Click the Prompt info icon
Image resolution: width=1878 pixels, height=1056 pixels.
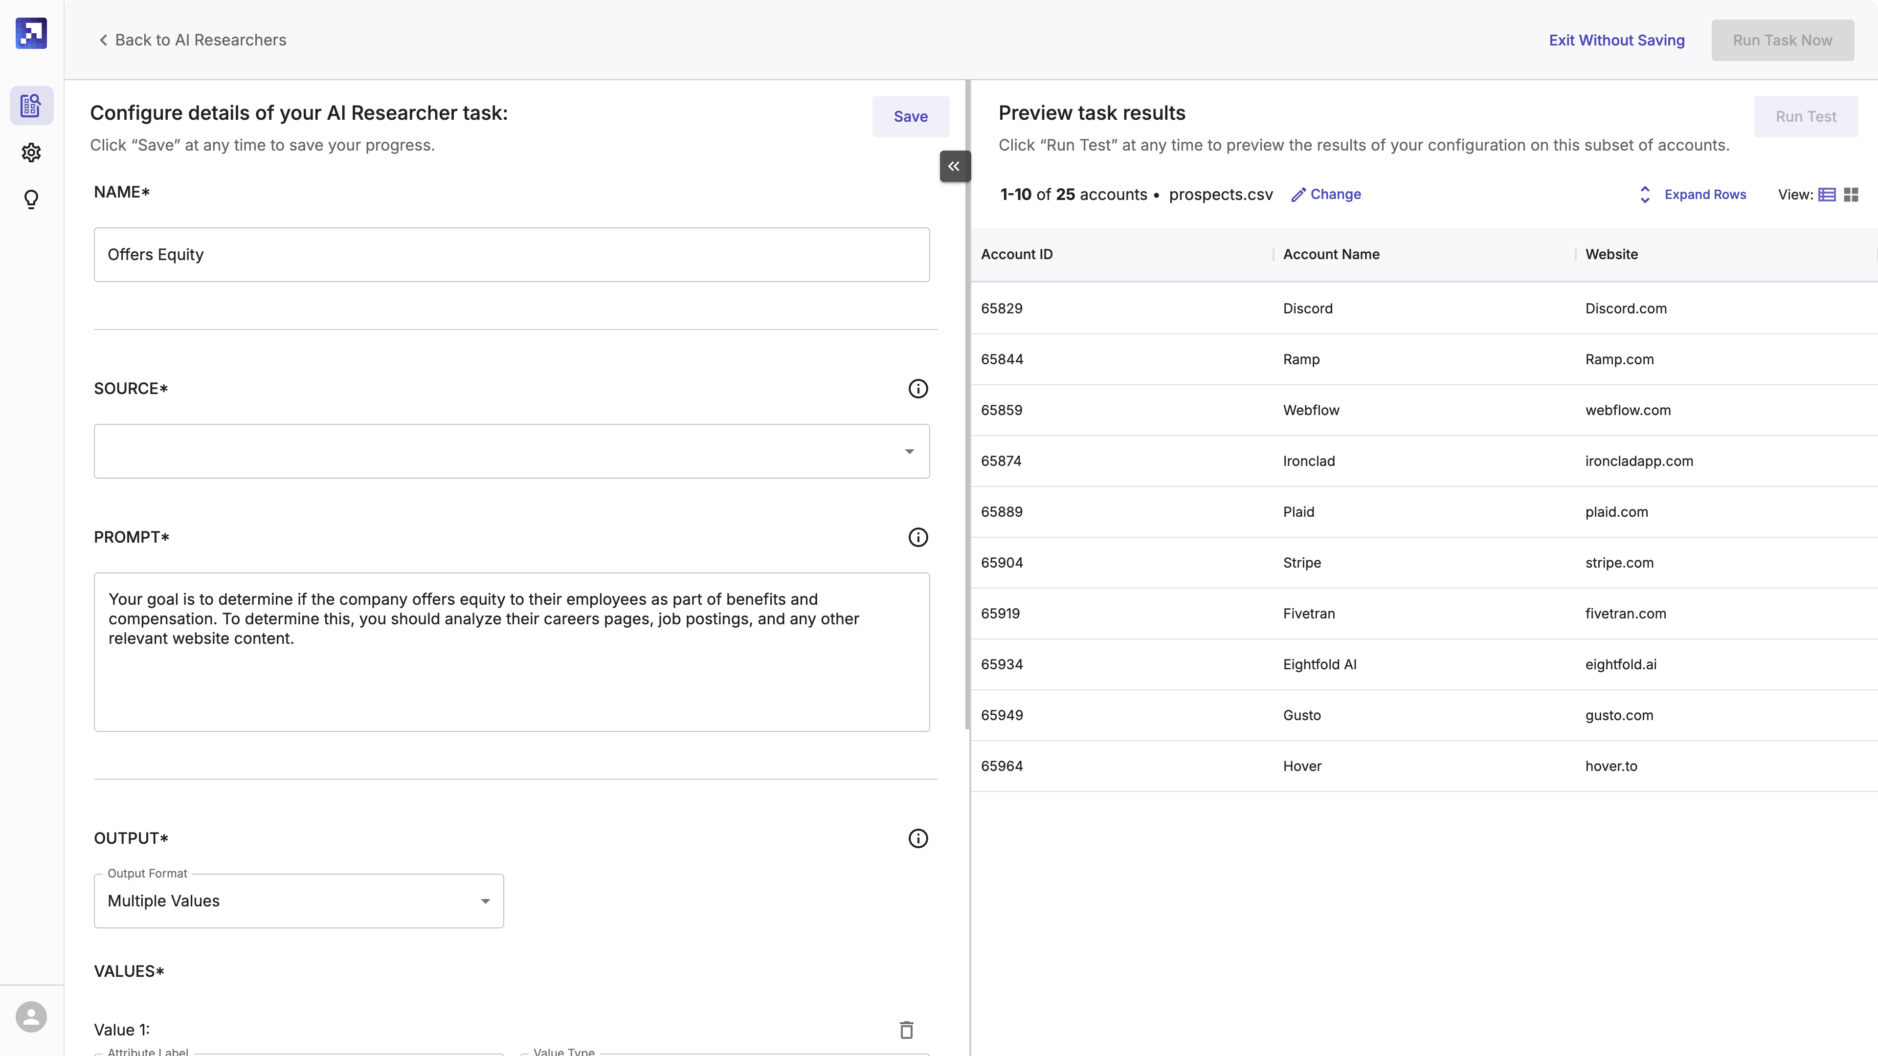click(918, 537)
